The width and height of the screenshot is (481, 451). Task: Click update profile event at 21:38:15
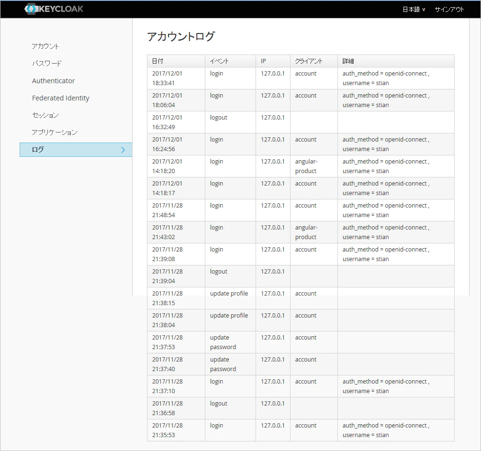[x=229, y=293]
